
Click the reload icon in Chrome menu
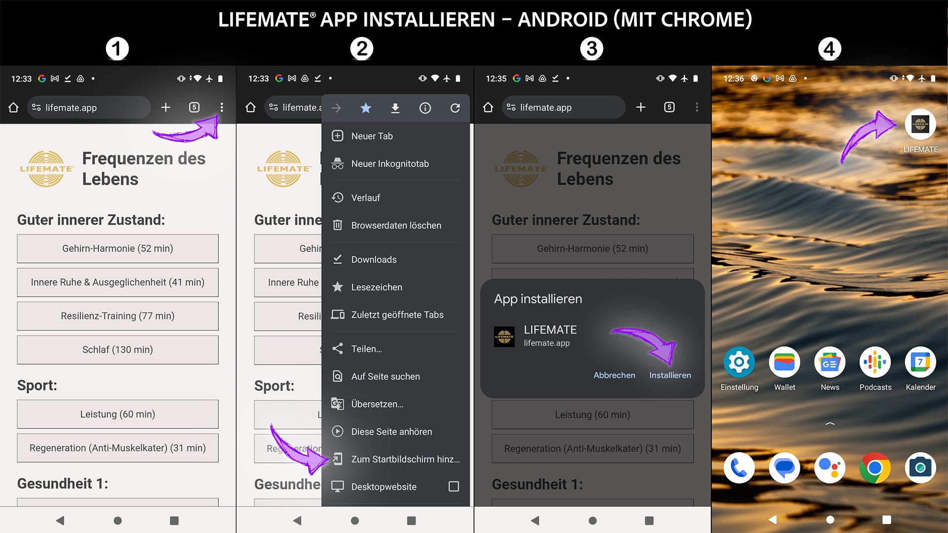(x=455, y=108)
